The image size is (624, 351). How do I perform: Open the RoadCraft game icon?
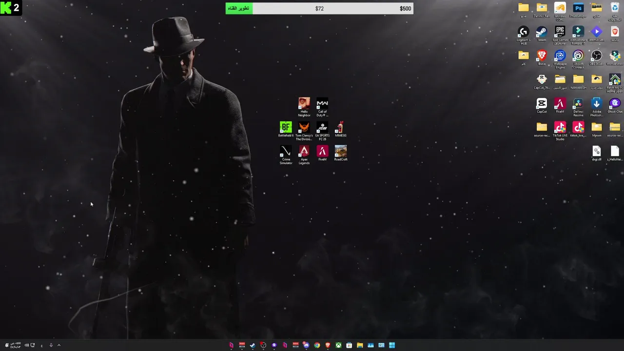(341, 153)
